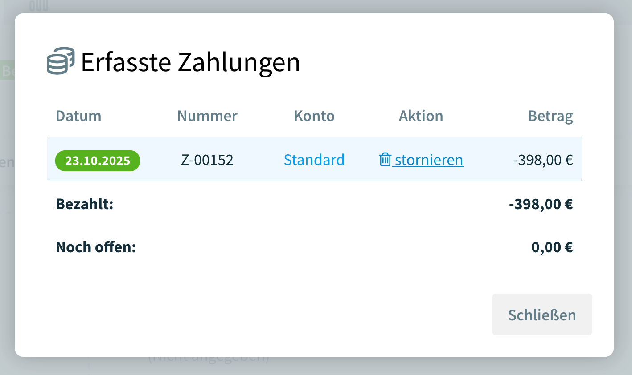The height and width of the screenshot is (375, 632).
Task: Click the stornieren link to cancel payment
Action: pos(428,160)
